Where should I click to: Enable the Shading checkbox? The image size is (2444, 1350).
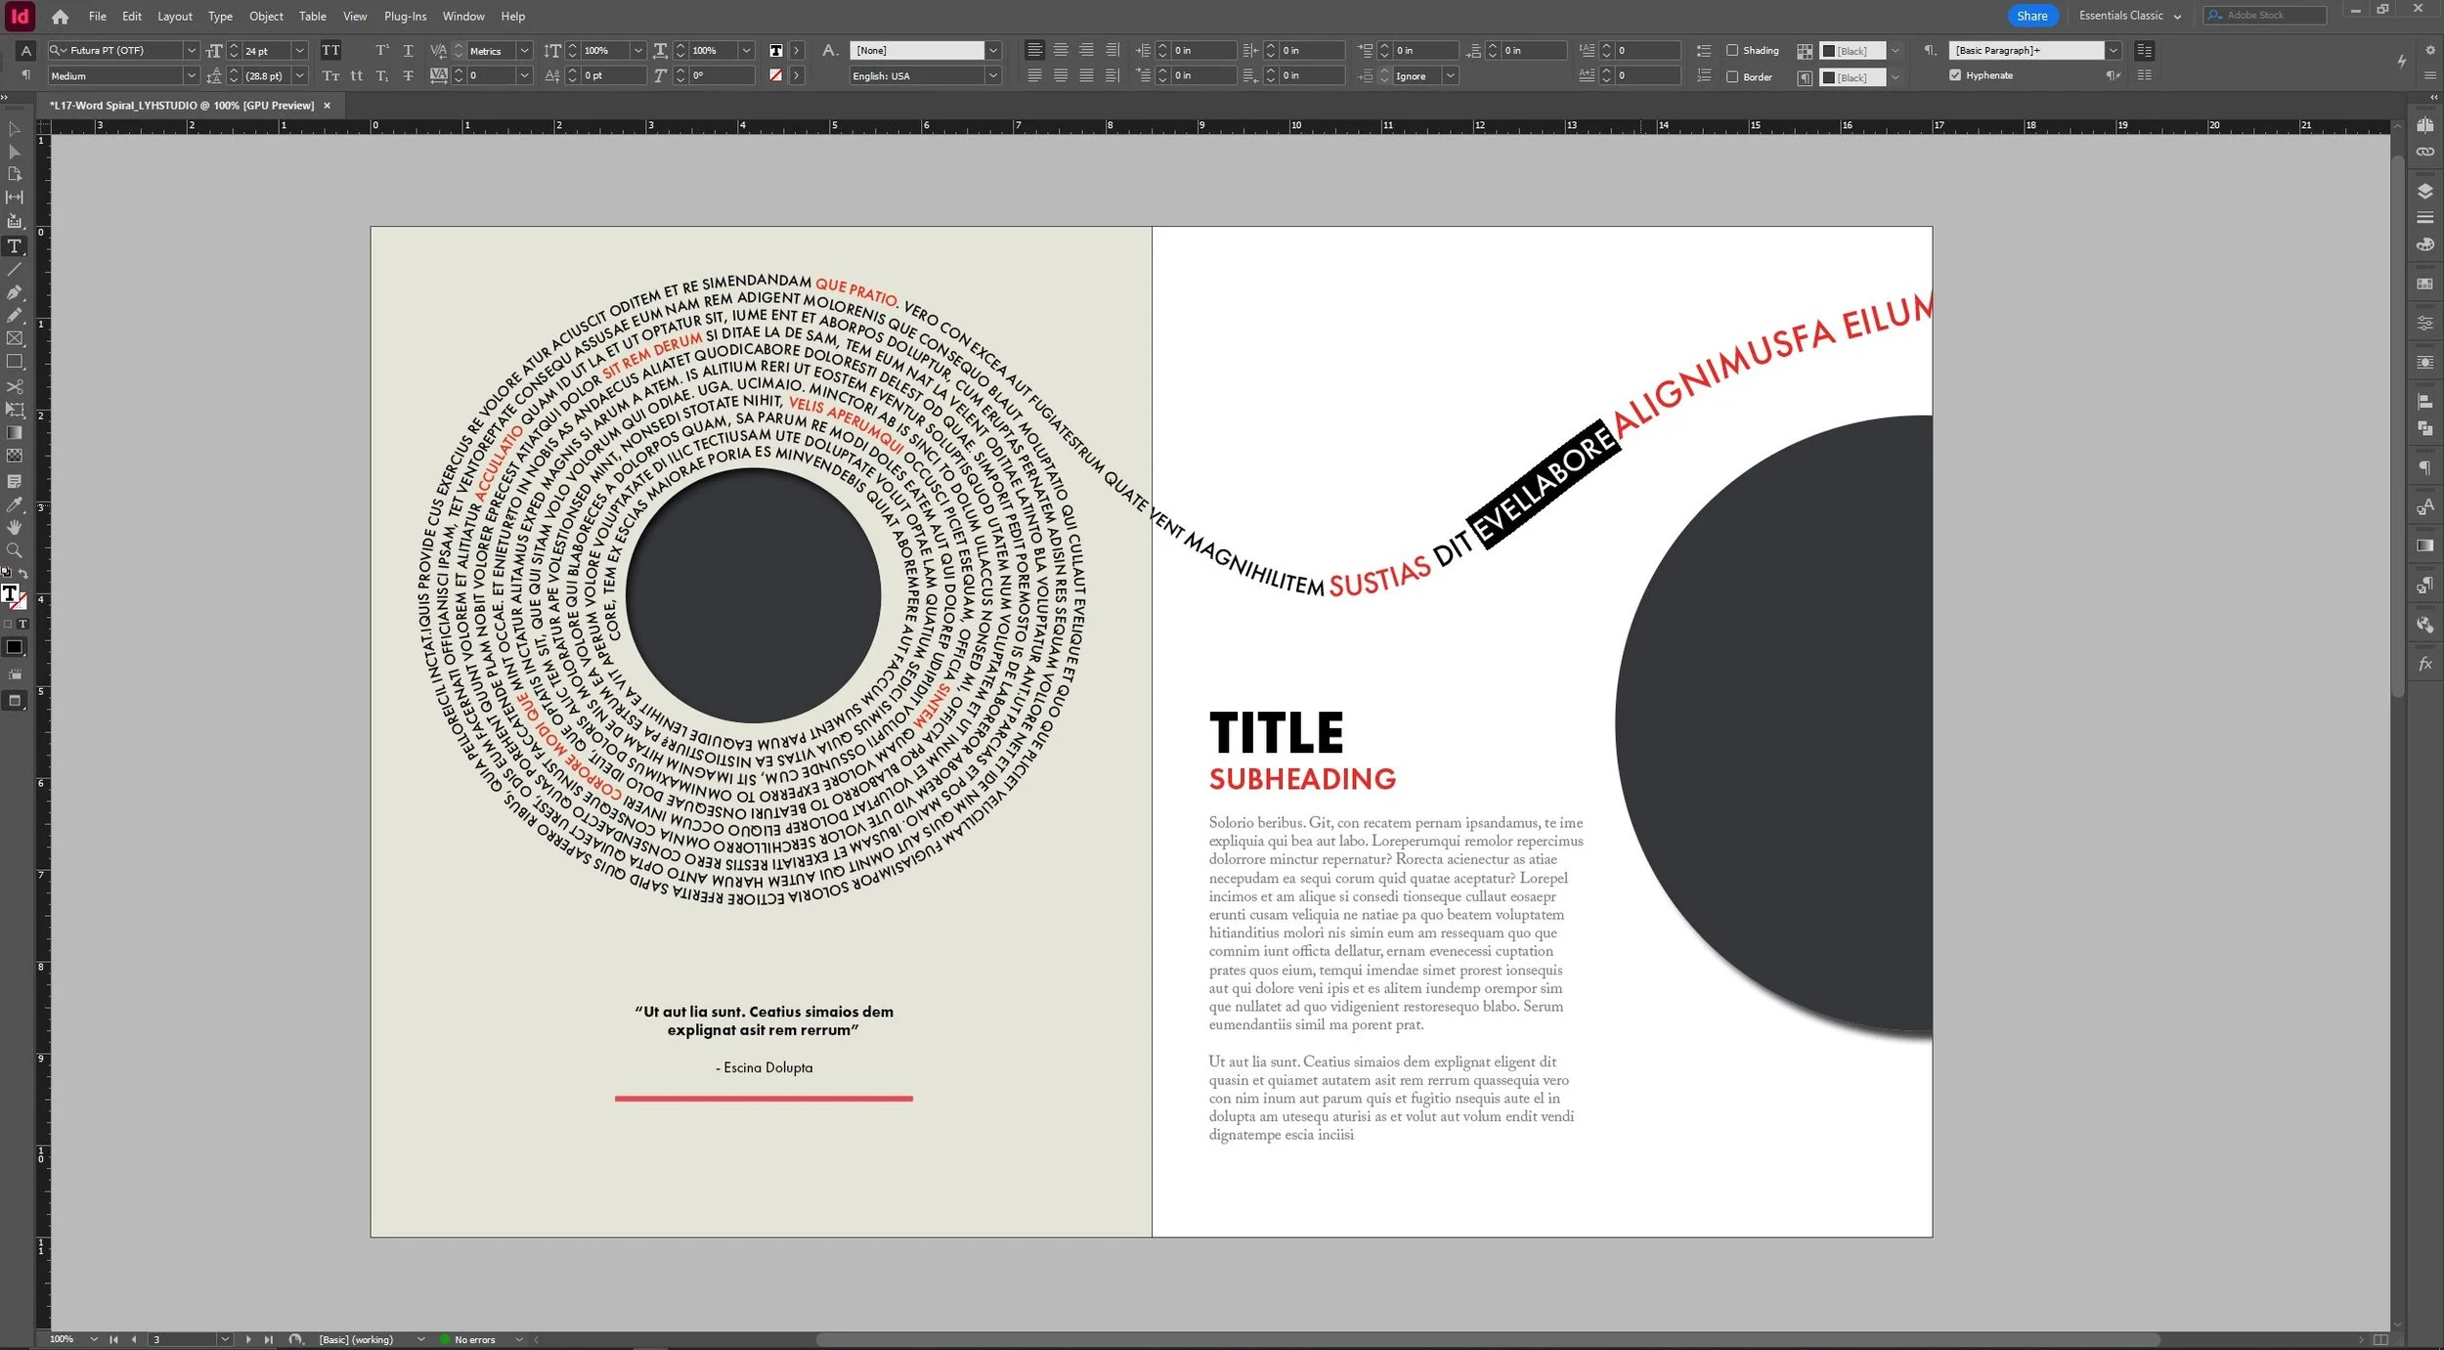1732,50
